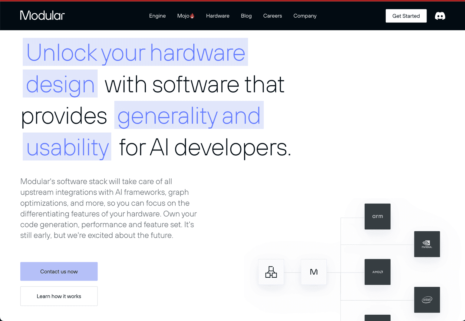Open the Modular logo home link
Image resolution: width=465 pixels, height=321 pixels.
[x=42, y=15]
